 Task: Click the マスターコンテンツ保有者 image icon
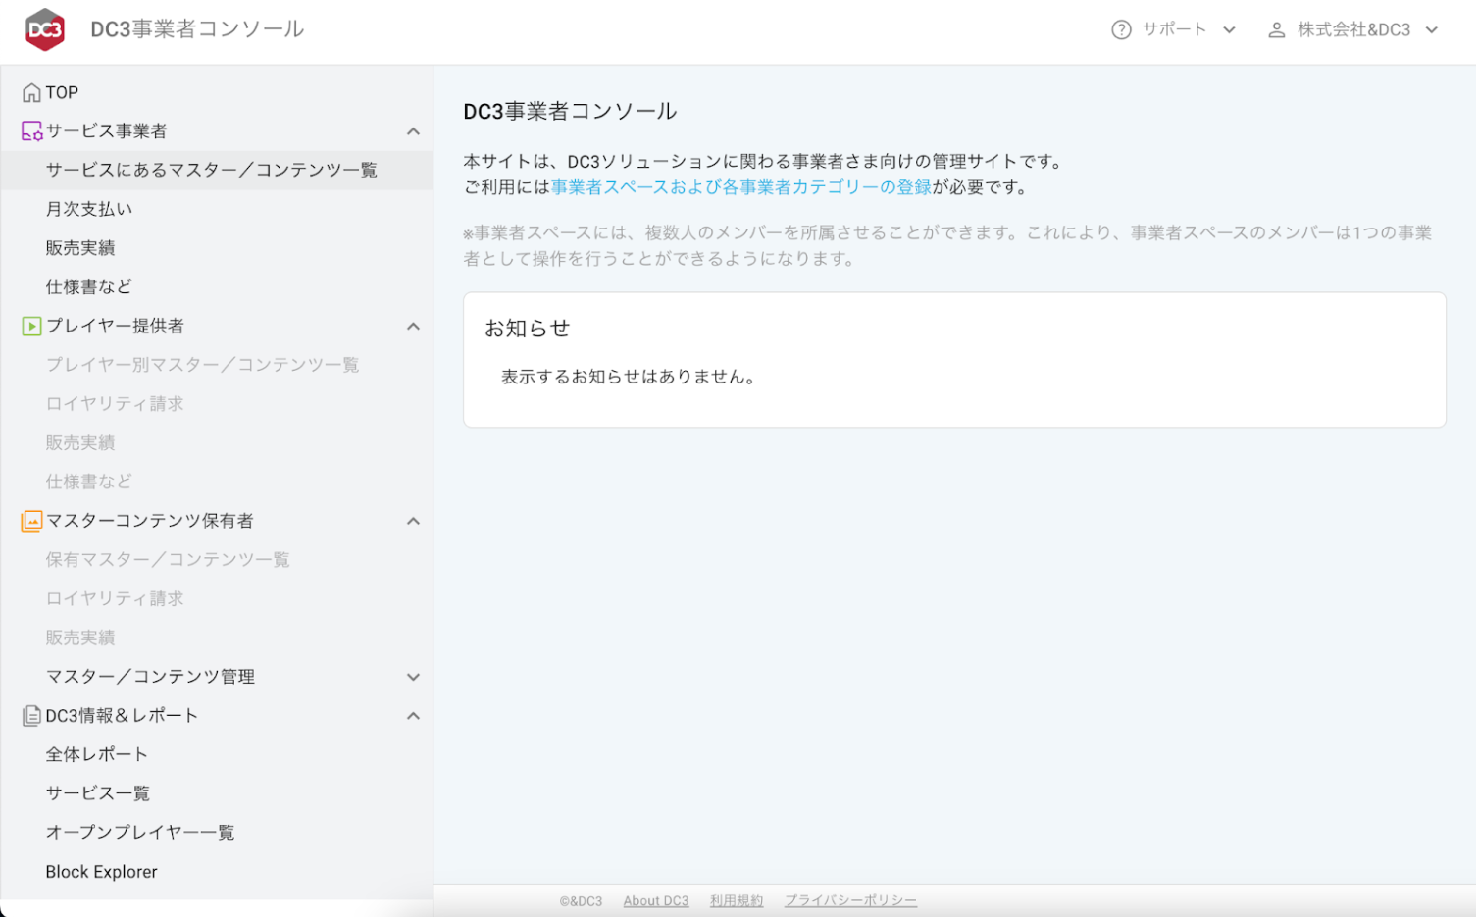[x=31, y=522]
